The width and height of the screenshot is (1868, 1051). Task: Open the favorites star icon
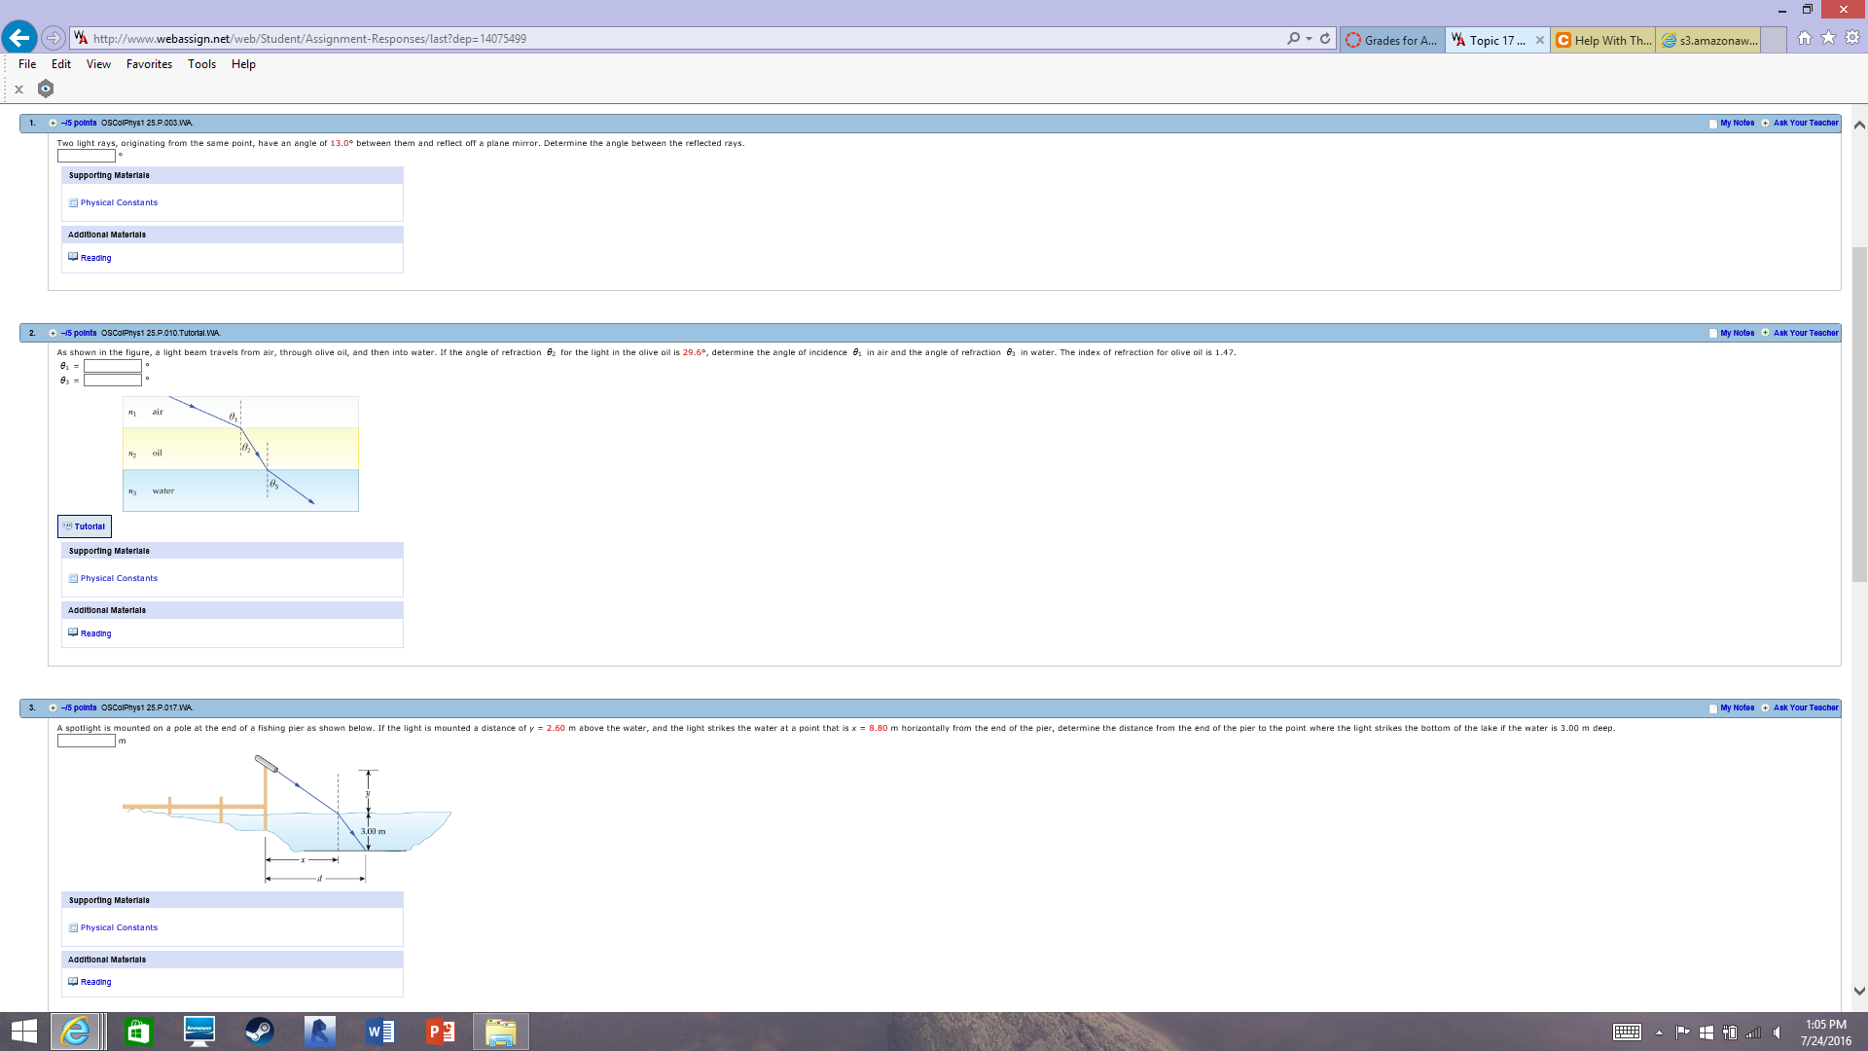coord(1828,38)
